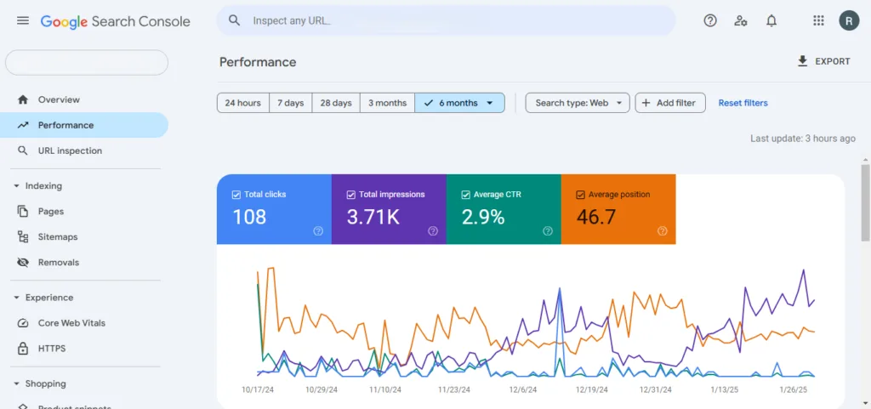This screenshot has height=409, width=871.
Task: Collapse the Experience section
Action: tap(16, 298)
